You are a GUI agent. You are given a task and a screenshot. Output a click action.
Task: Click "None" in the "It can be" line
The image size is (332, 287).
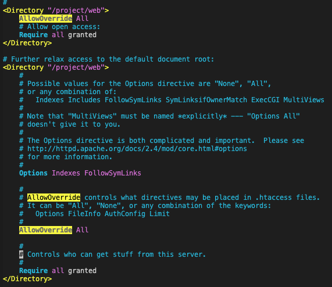coord(109,206)
